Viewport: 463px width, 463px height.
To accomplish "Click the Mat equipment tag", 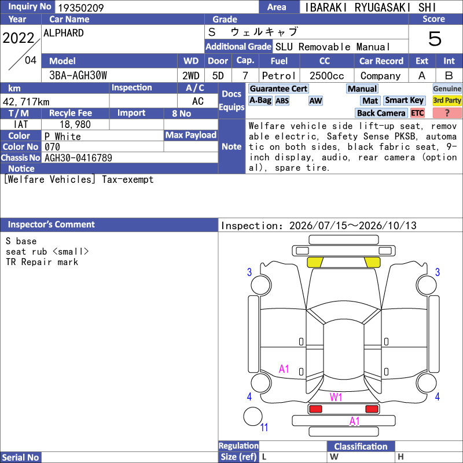I will [370, 101].
